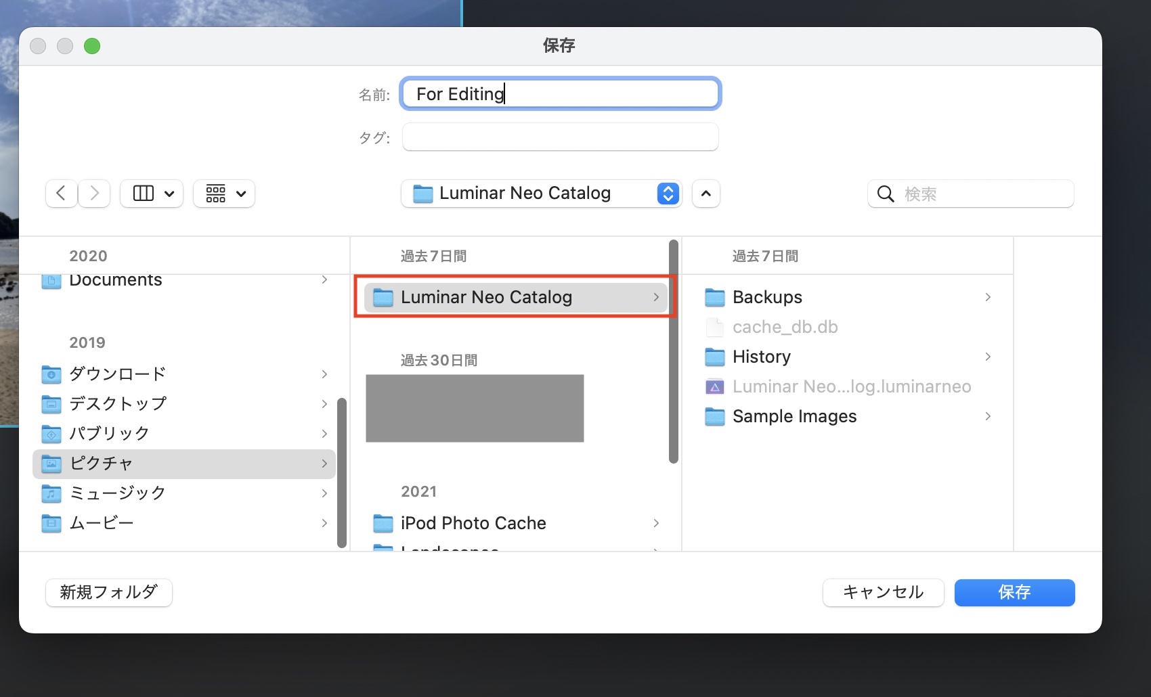Click the タグ input field
Image resolution: width=1151 pixels, height=697 pixels.
coord(560,137)
